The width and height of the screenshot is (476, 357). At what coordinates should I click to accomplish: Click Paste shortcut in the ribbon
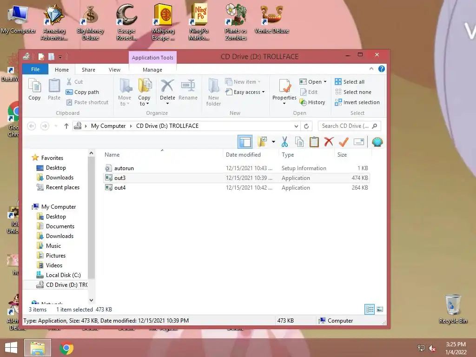click(x=87, y=102)
